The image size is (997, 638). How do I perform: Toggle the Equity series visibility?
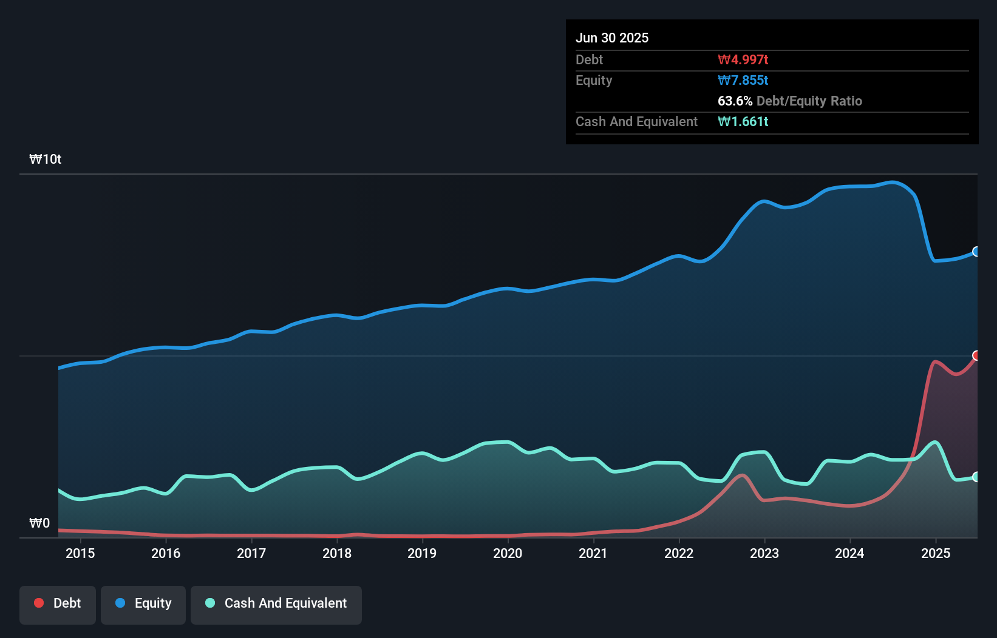[x=143, y=603]
